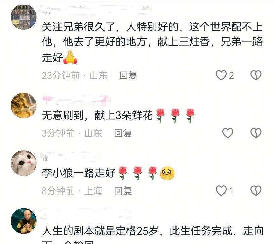Reply to the comment from 23分钟前
Screen dimensions: 274x244
[128, 76]
